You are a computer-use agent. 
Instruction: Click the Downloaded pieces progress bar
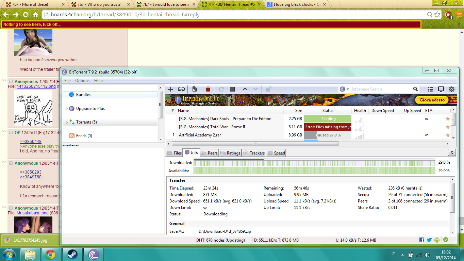[314, 163]
